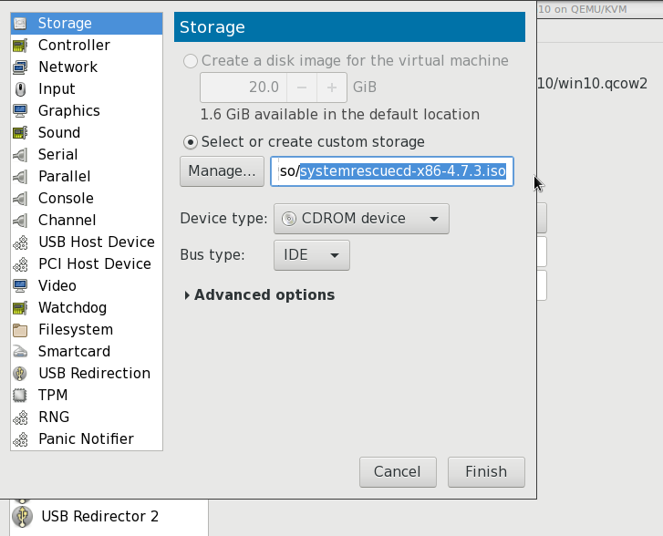The width and height of the screenshot is (663, 536).
Task: Click USB Redirector 2 icon in background list
Action: tap(21, 517)
